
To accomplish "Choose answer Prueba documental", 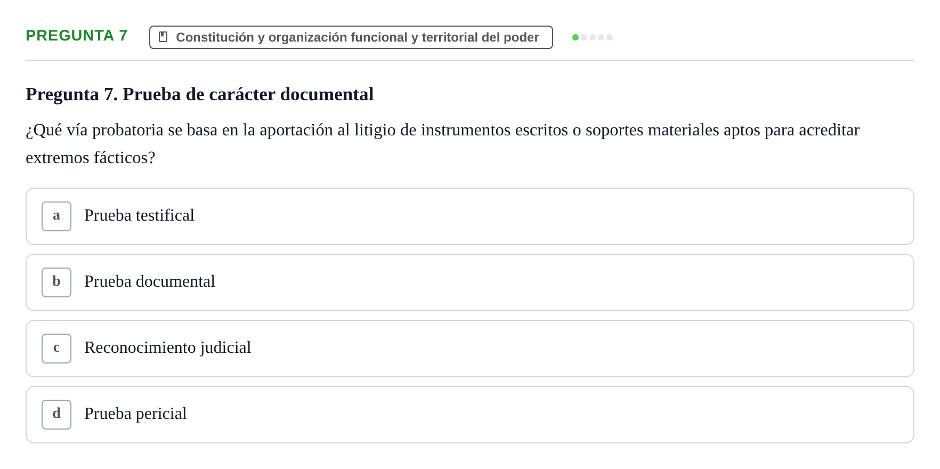I will [x=150, y=281].
